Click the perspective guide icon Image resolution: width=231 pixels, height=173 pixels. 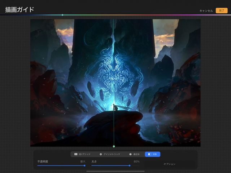130,154
